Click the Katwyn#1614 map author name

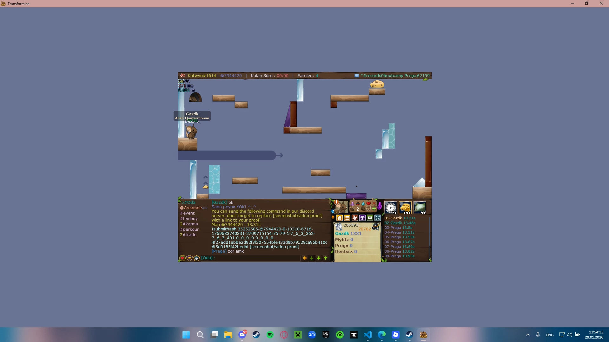click(202, 75)
